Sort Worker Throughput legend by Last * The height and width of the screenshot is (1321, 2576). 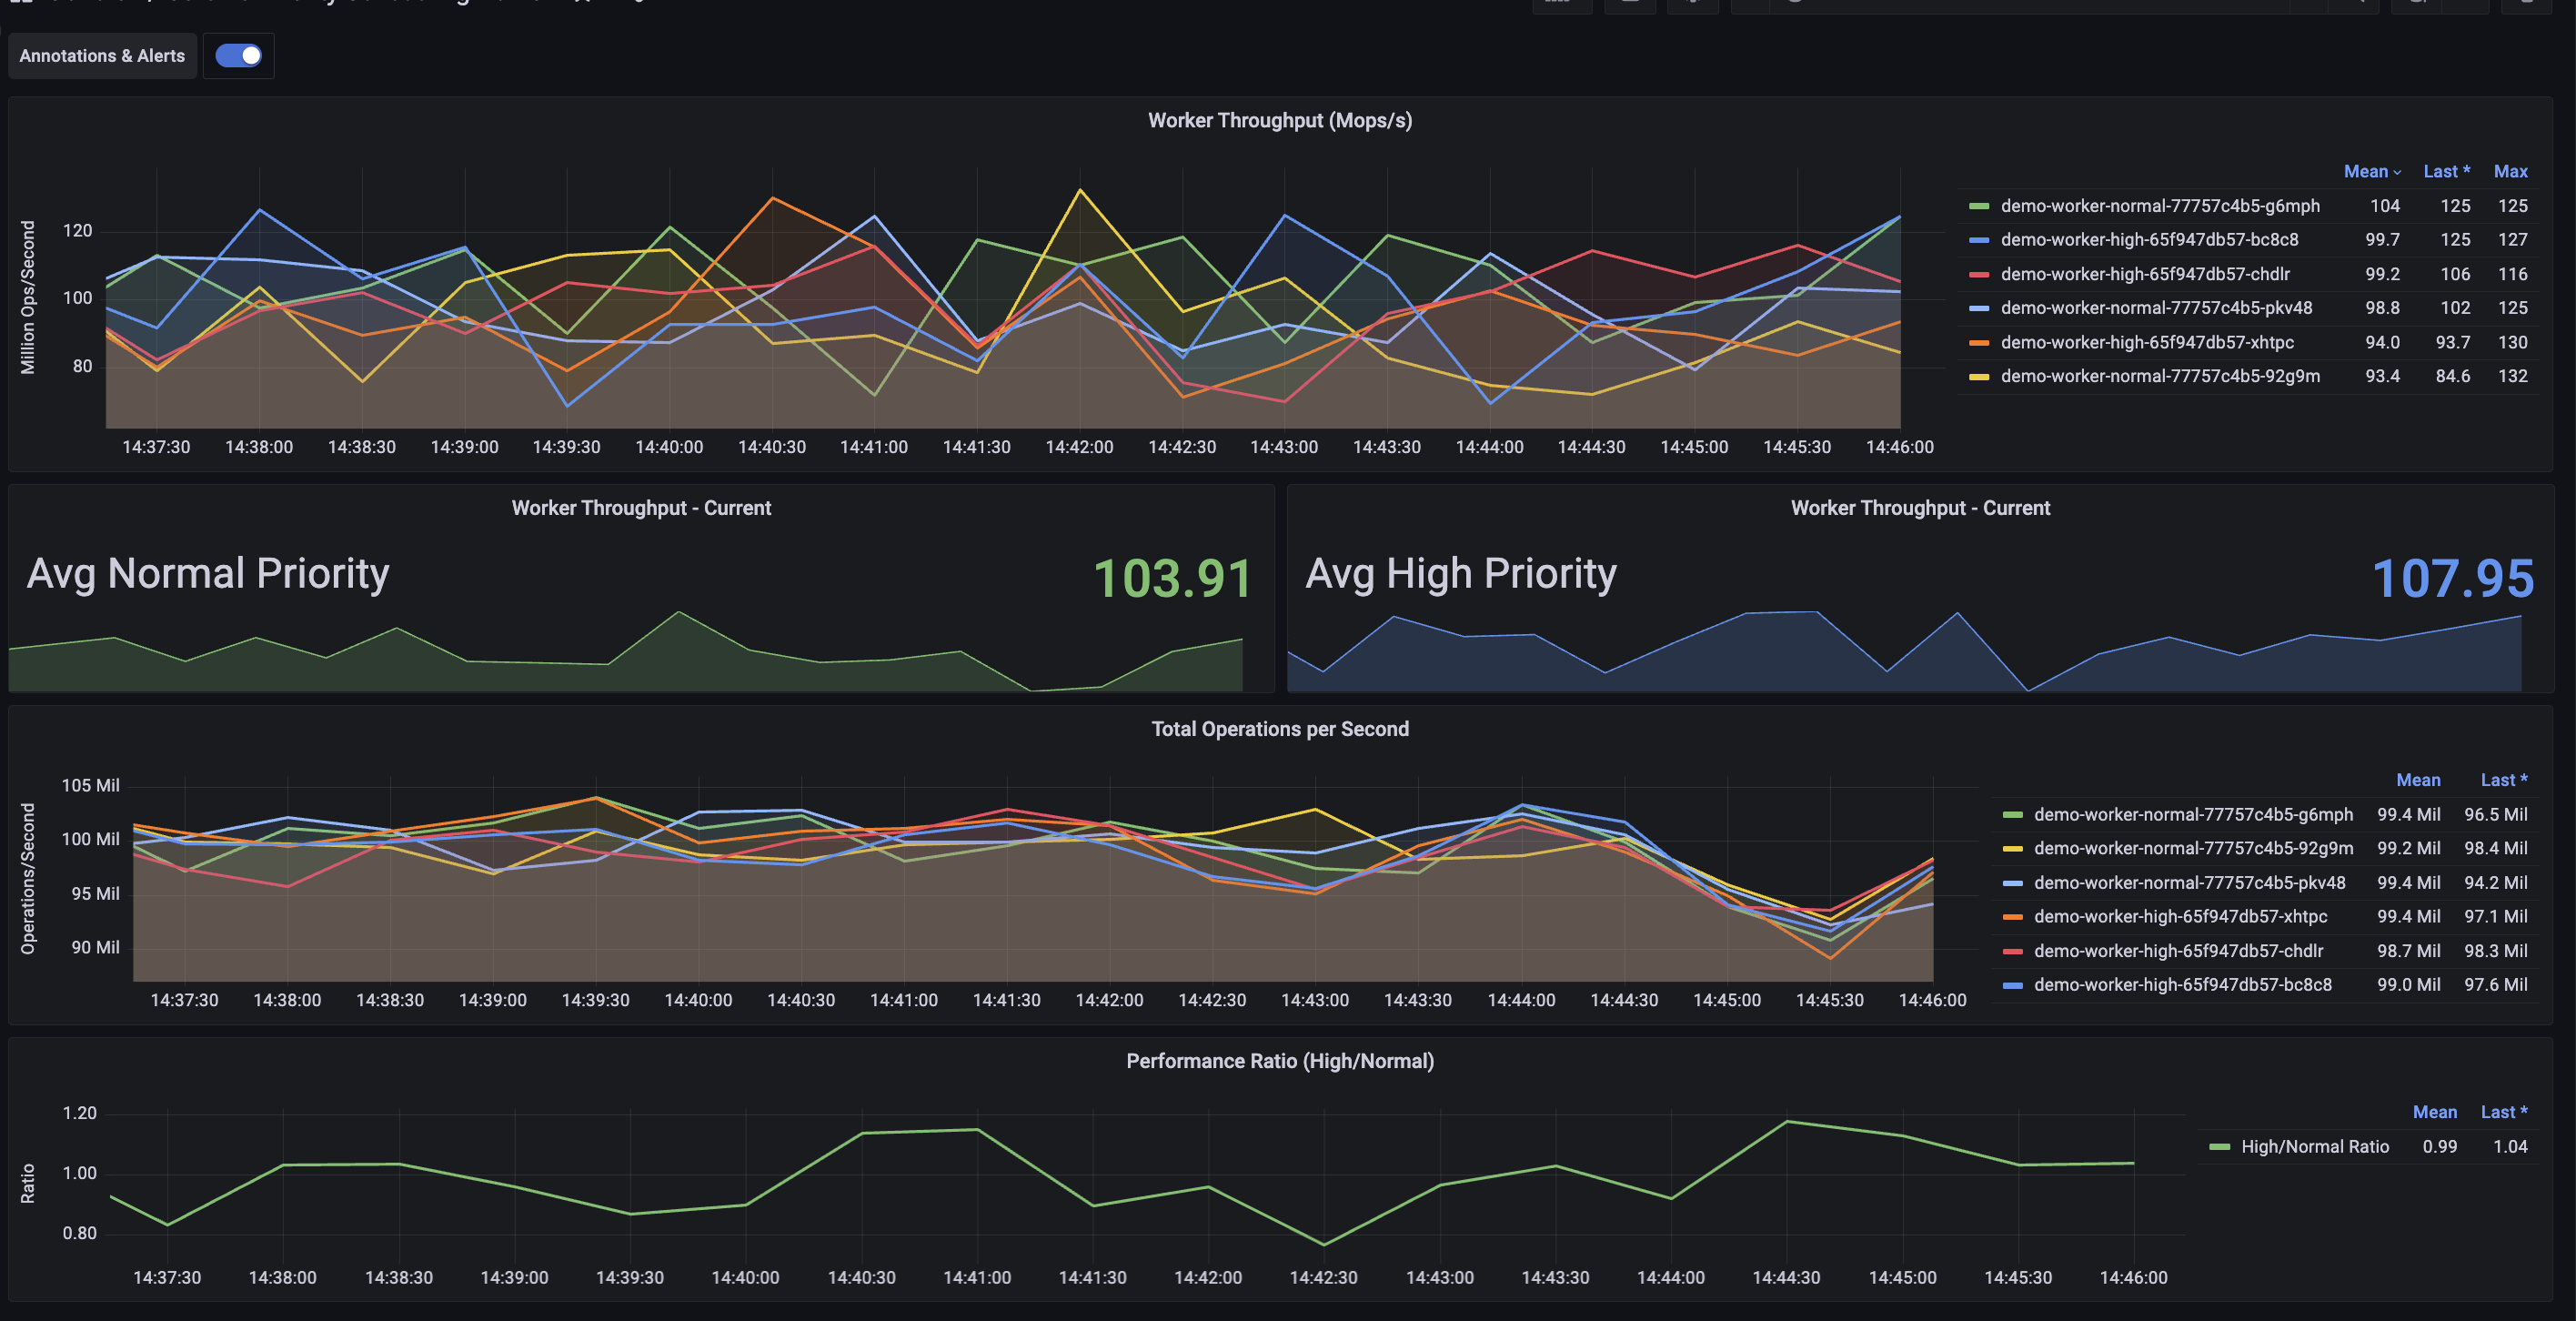pyautogui.click(x=2445, y=172)
